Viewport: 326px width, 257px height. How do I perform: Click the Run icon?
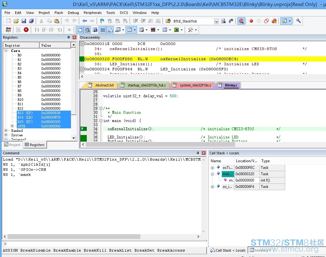18,30
